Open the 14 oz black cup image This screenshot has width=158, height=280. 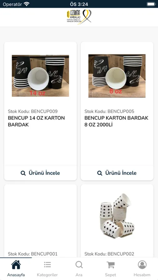pyautogui.click(x=41, y=76)
